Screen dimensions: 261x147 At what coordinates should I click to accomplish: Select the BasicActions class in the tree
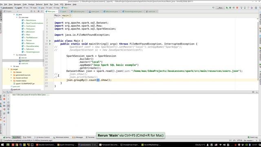(31, 20)
